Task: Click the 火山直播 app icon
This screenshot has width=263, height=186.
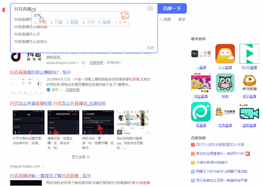Action: [225, 54]
